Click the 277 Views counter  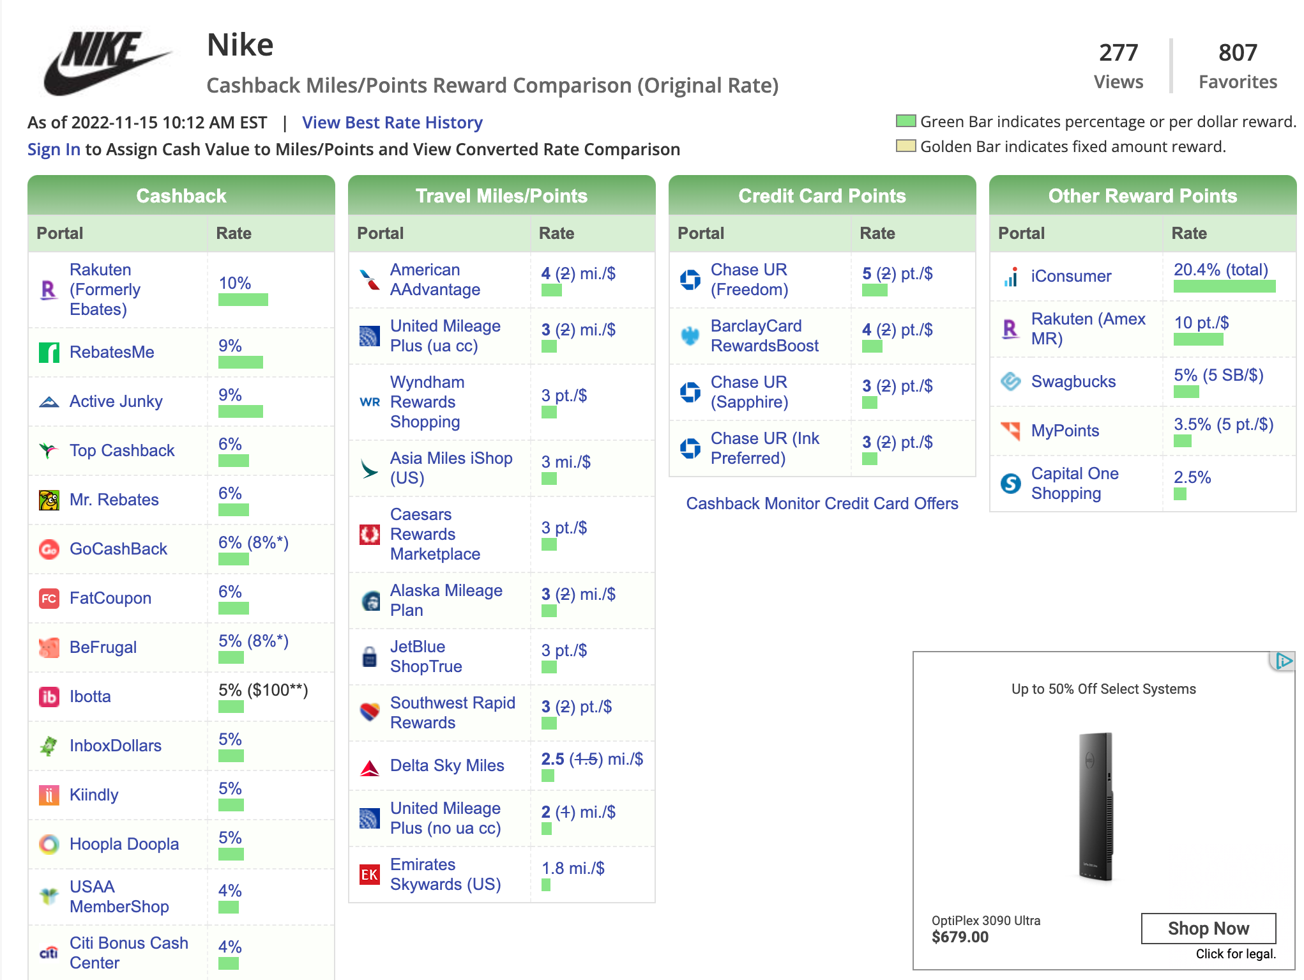pos(1118,66)
